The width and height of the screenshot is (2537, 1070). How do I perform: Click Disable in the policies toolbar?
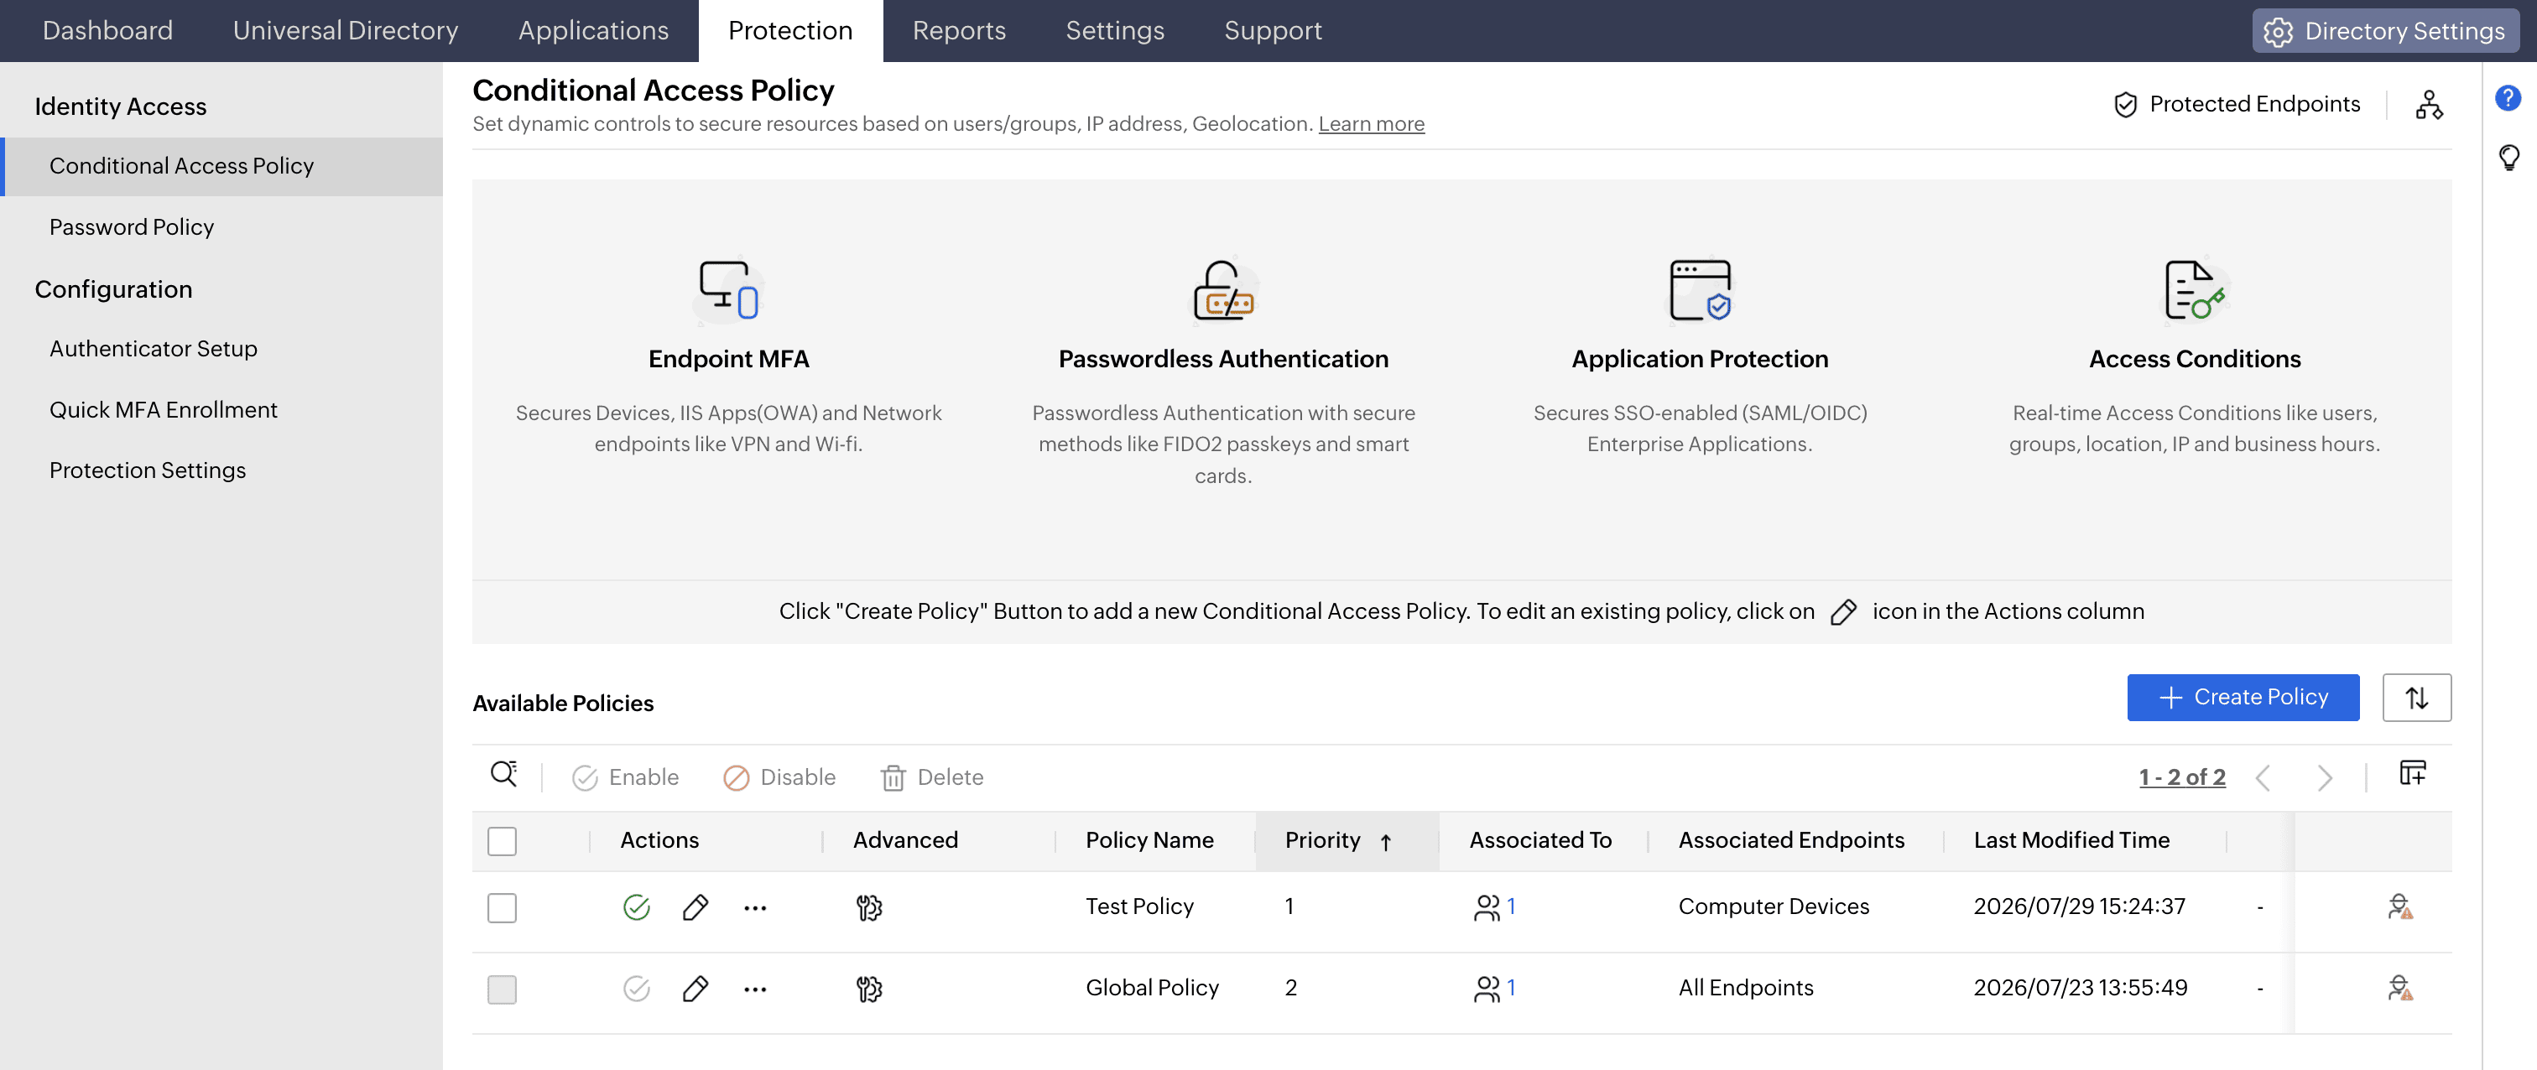[x=779, y=777]
